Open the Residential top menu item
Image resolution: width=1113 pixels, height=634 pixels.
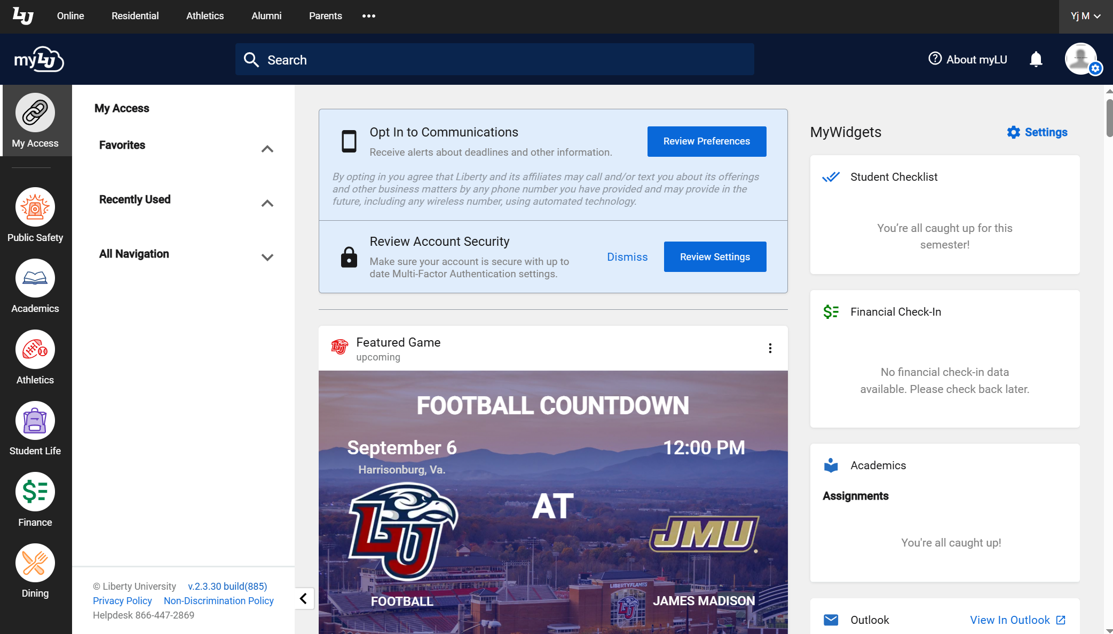(x=135, y=16)
